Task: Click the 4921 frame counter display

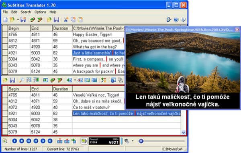Action: click(x=104, y=141)
